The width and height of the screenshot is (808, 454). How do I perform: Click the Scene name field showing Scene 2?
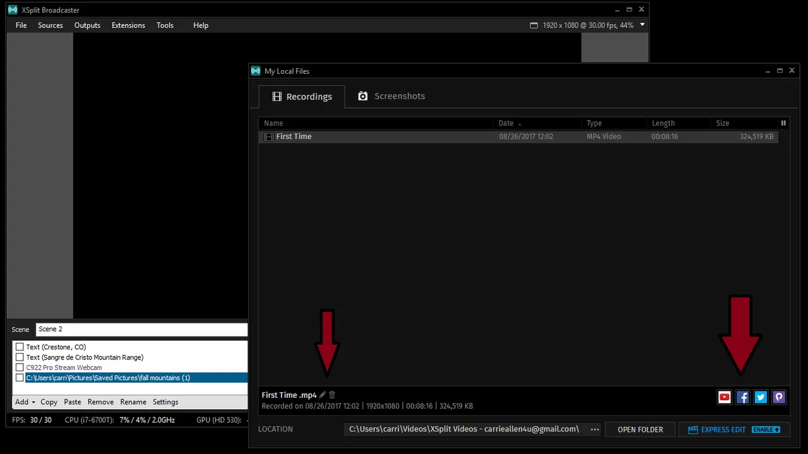coord(142,329)
